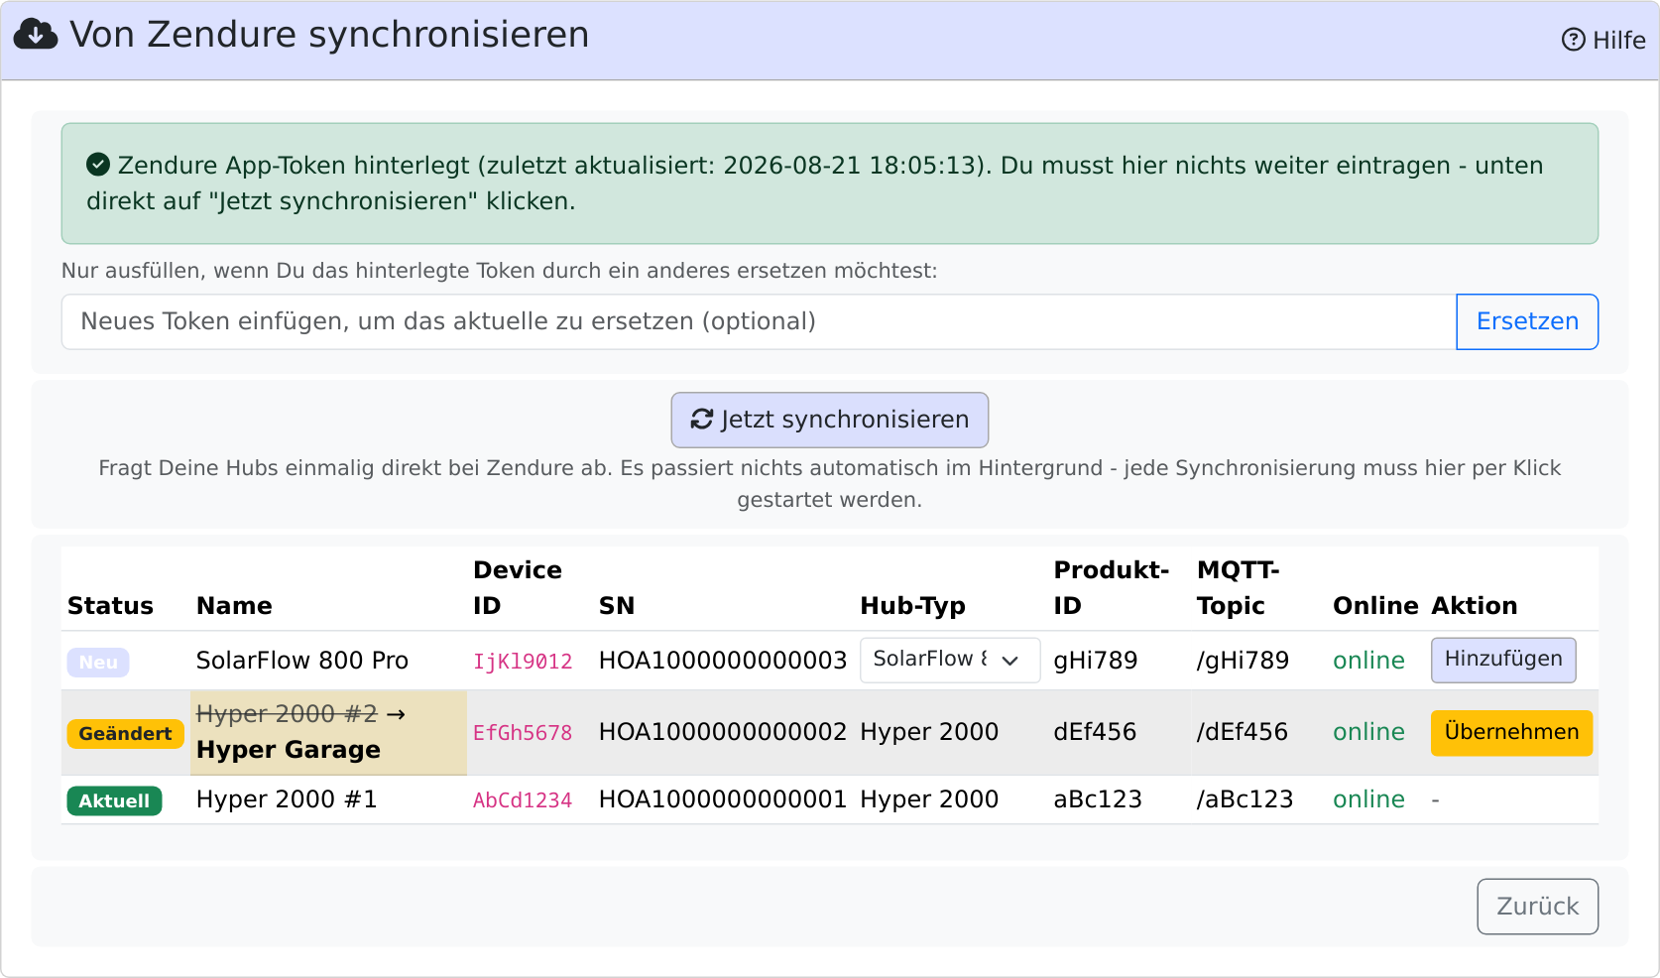Select device ID IjK19012

point(523,662)
